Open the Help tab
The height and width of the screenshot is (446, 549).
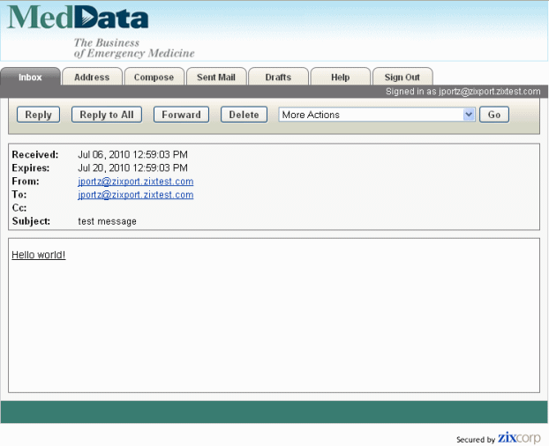pyautogui.click(x=340, y=78)
